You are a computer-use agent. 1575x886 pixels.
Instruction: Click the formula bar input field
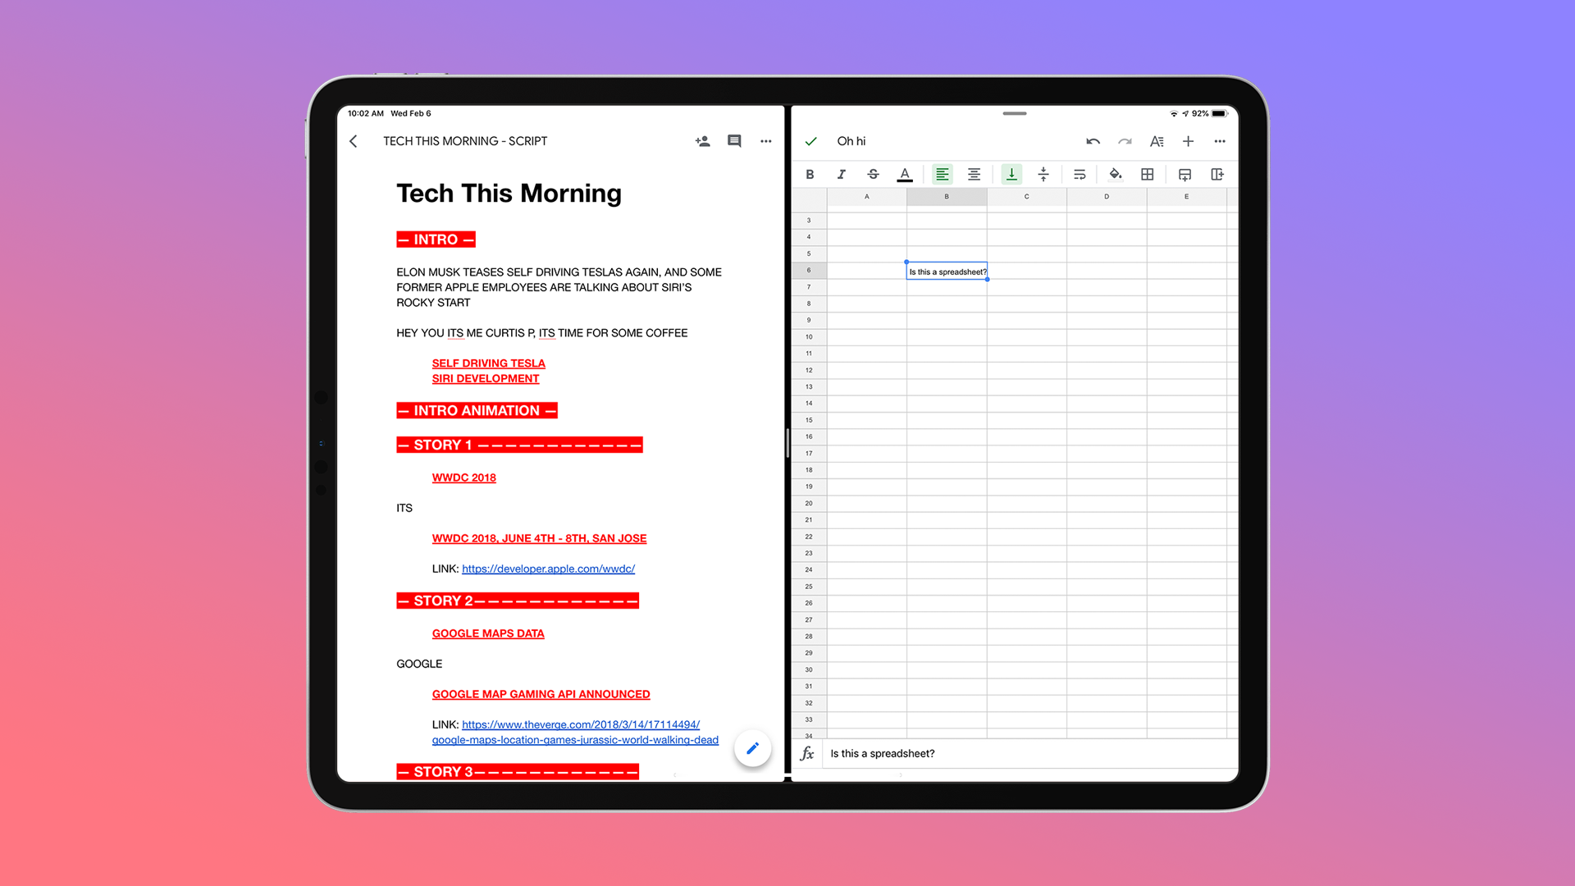coord(1029,753)
